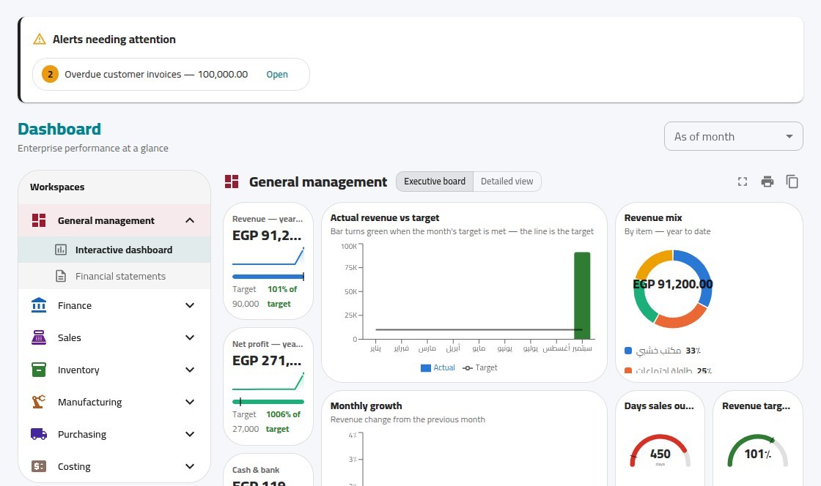This screenshot has height=486, width=821.
Task: Toggle the Target legend item
Action: click(x=480, y=368)
